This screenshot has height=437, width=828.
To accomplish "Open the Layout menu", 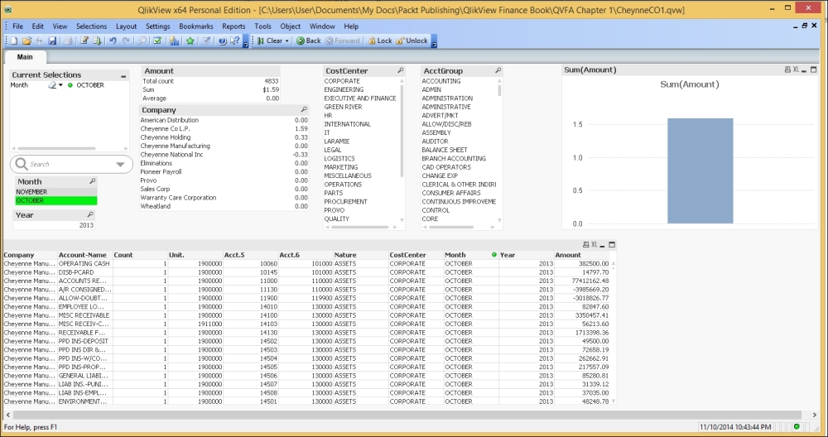I will click(126, 26).
